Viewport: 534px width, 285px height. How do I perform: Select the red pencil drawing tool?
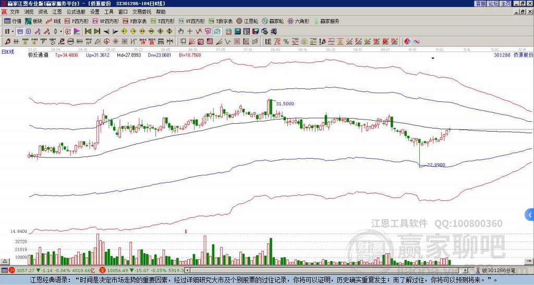7,42
